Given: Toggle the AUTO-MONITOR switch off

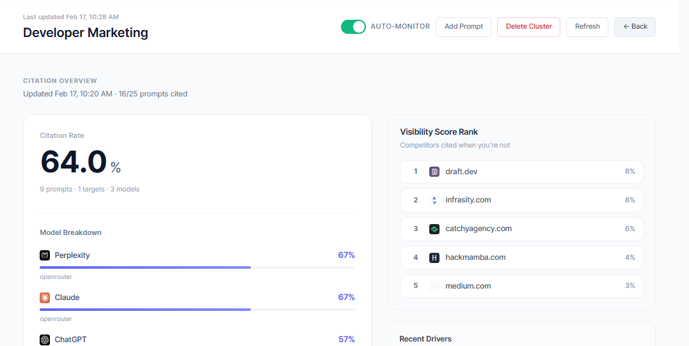Looking at the screenshot, I should click(353, 27).
